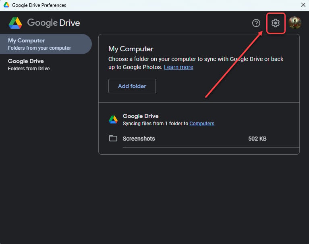
Task: Open the Learn more link
Action: point(178,67)
